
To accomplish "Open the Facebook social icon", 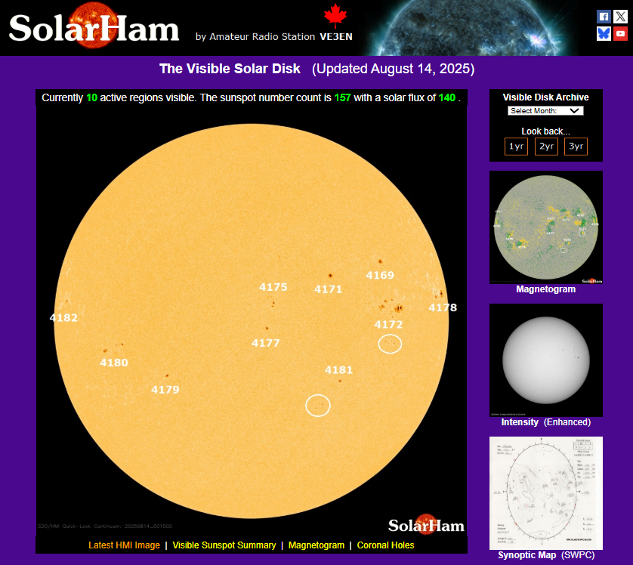I will pos(603,16).
